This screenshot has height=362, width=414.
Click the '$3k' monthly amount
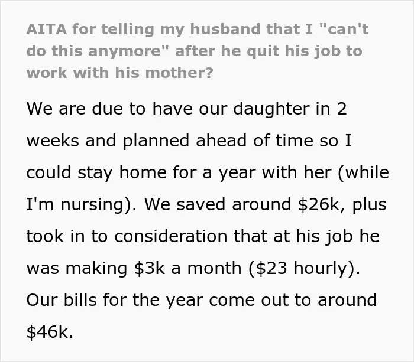tap(149, 268)
